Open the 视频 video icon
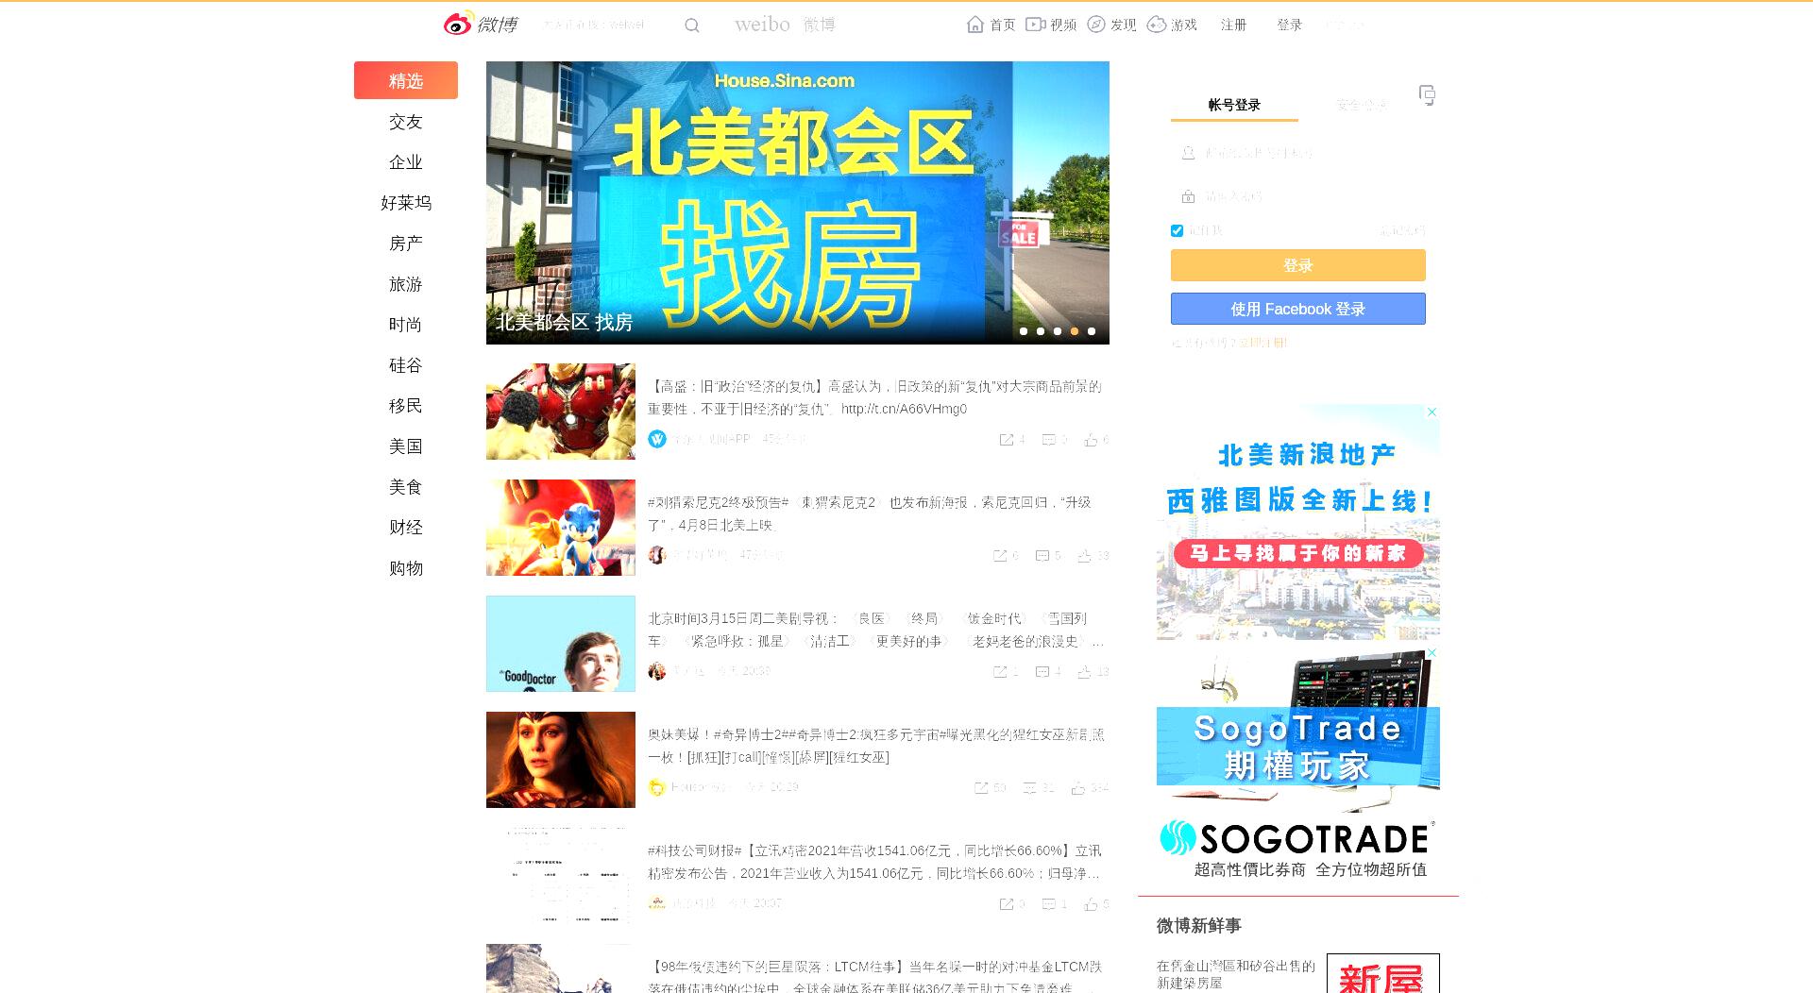Screen dimensions: 1813x993 pyautogui.click(x=1035, y=25)
